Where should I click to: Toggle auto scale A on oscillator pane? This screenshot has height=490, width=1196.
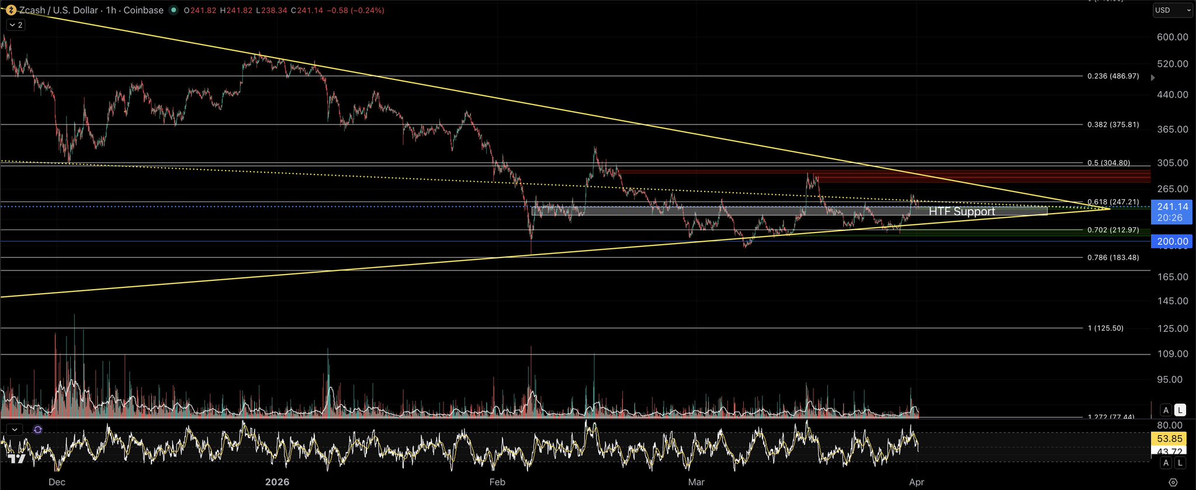click(x=1166, y=463)
